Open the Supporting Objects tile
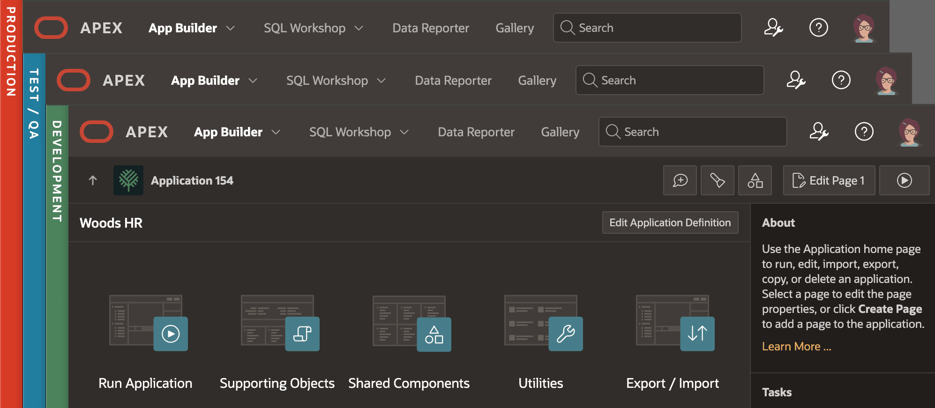 [x=277, y=342]
